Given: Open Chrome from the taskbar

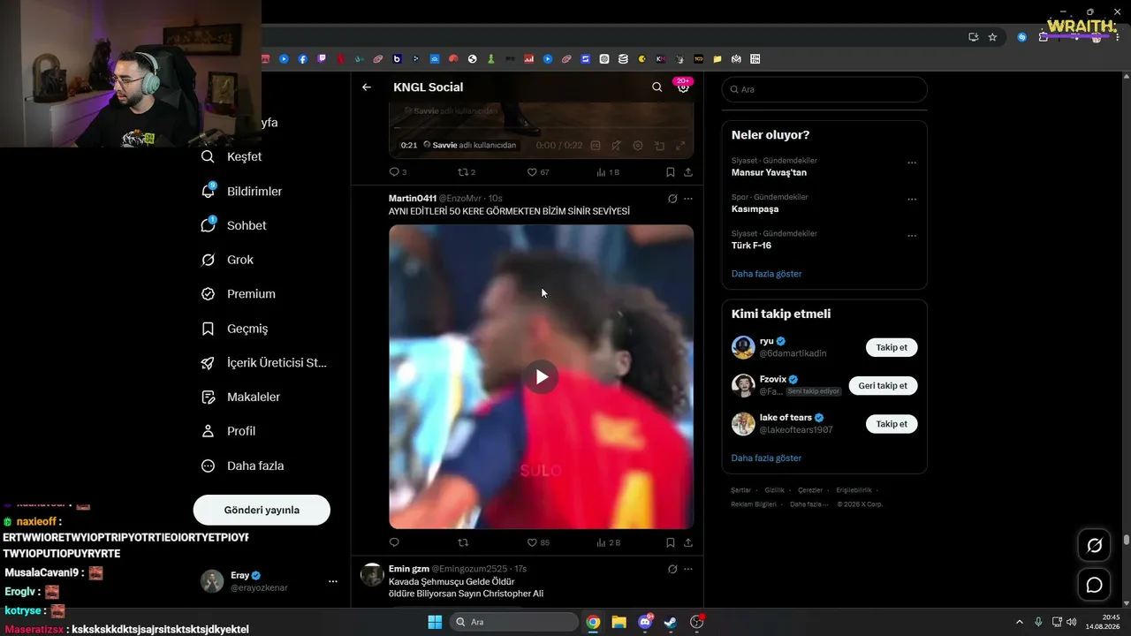Looking at the screenshot, I should [593, 622].
